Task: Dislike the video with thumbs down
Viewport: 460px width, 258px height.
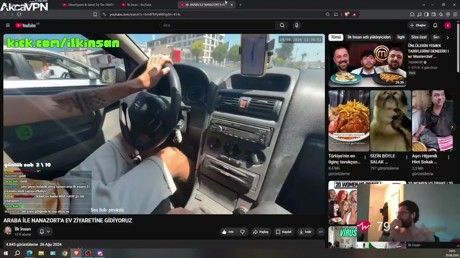Action: [243, 232]
